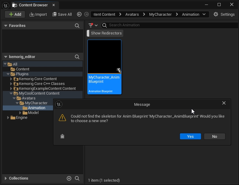Image resolution: width=239 pixels, height=185 pixels.
Task: Toggle the Show Redirectors filter
Action: 106,33
